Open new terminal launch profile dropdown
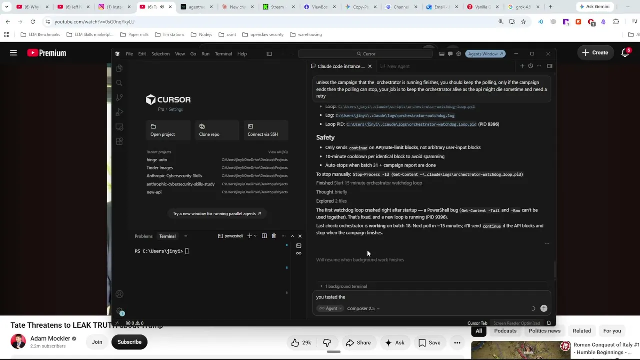This screenshot has width=640, height=360. [255, 236]
